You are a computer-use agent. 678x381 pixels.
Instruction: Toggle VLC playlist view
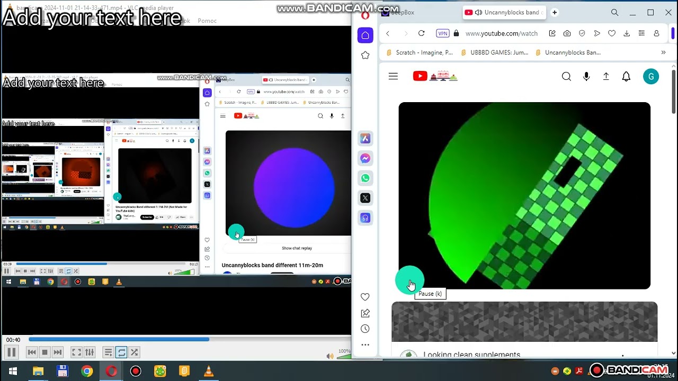108,352
